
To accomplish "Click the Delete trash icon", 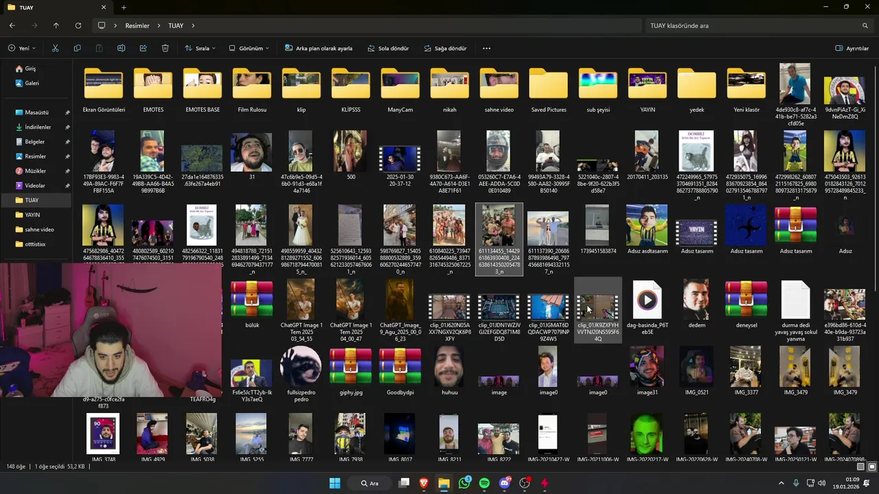I will pyautogui.click(x=165, y=49).
